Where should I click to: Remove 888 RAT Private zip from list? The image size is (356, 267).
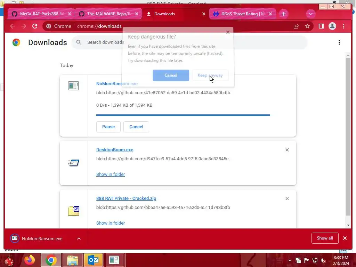click(287, 199)
